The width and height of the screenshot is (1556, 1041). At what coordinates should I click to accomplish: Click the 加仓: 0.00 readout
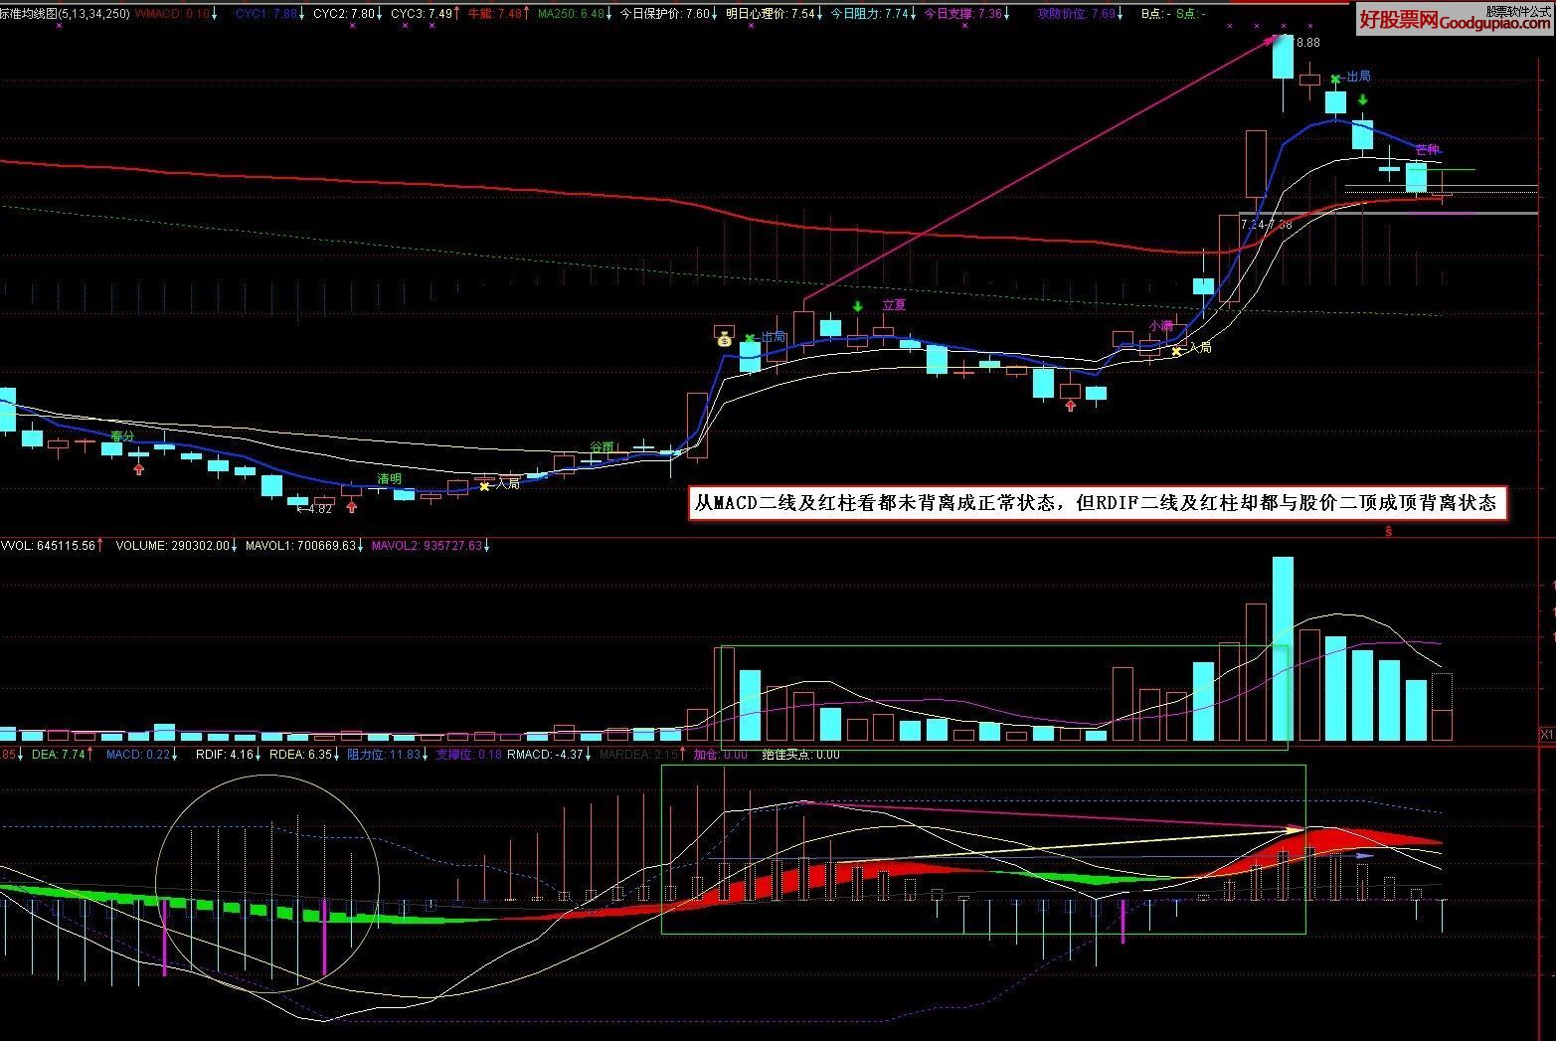point(720,755)
